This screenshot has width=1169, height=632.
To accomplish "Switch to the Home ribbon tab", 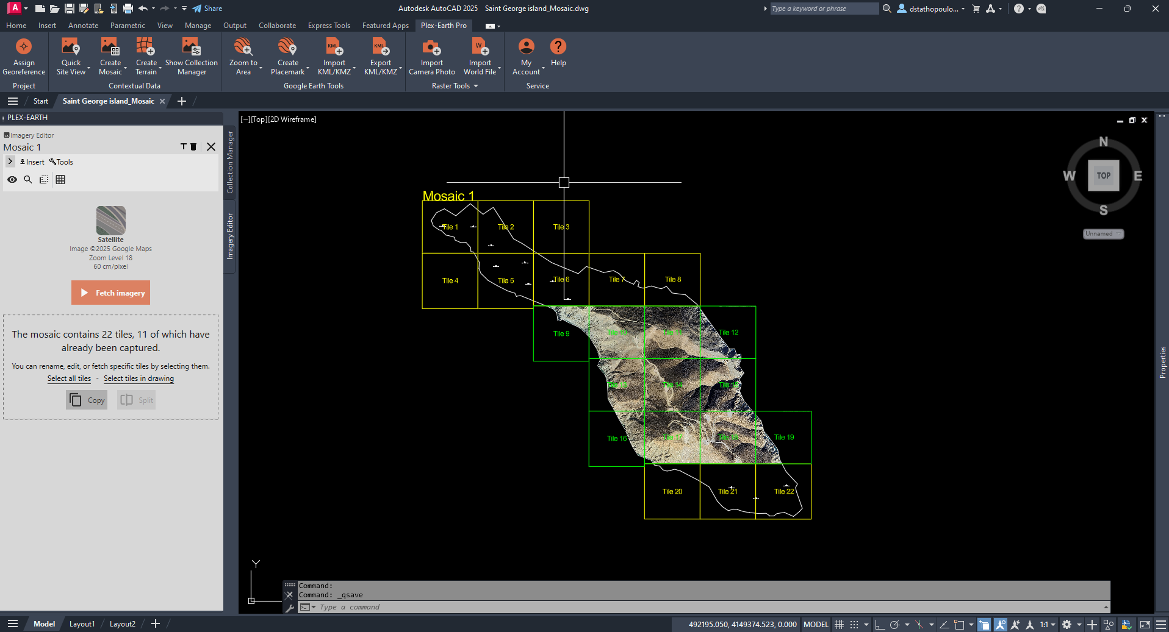I will click(16, 26).
